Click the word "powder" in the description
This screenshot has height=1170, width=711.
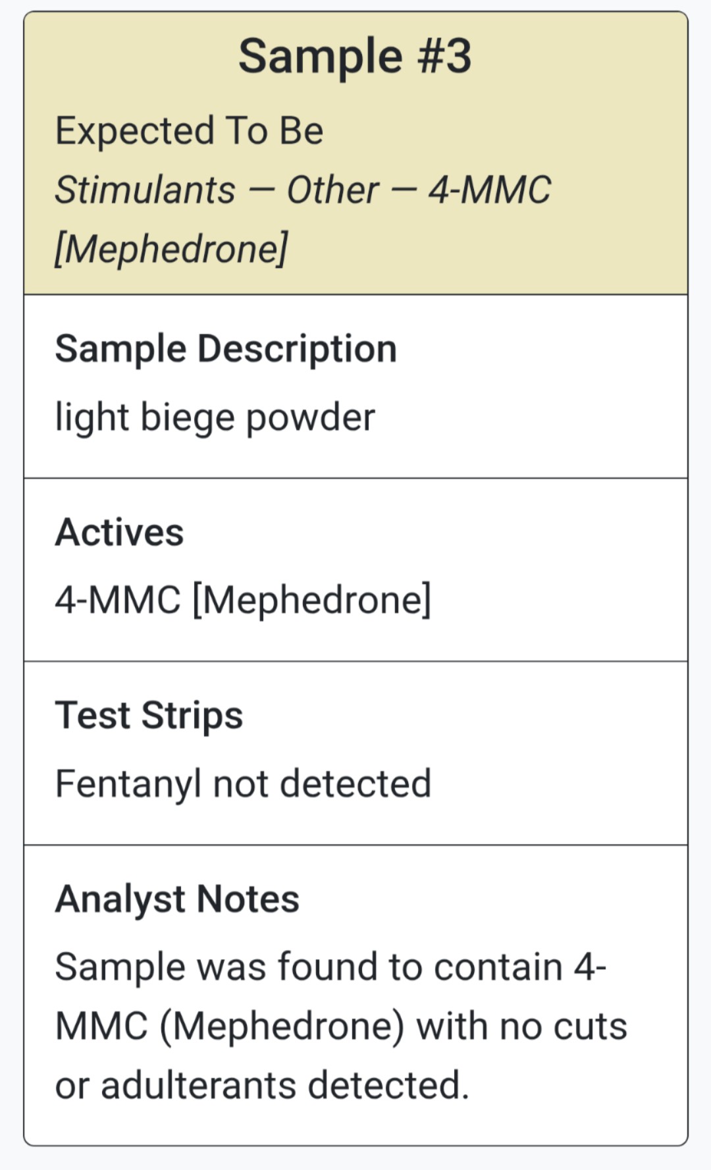(x=310, y=417)
